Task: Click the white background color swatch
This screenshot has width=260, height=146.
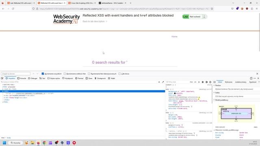Action: (x=180, y=91)
